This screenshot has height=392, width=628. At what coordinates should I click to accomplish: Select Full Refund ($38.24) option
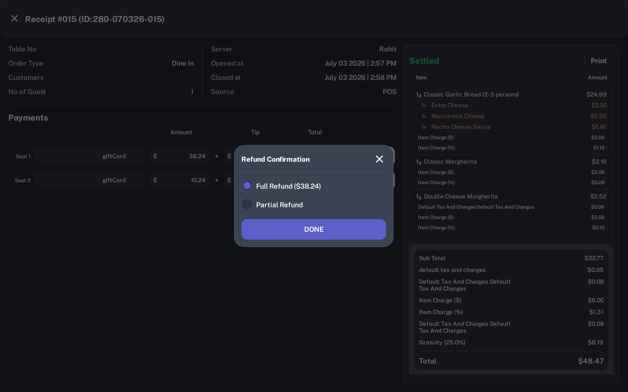[281, 186]
